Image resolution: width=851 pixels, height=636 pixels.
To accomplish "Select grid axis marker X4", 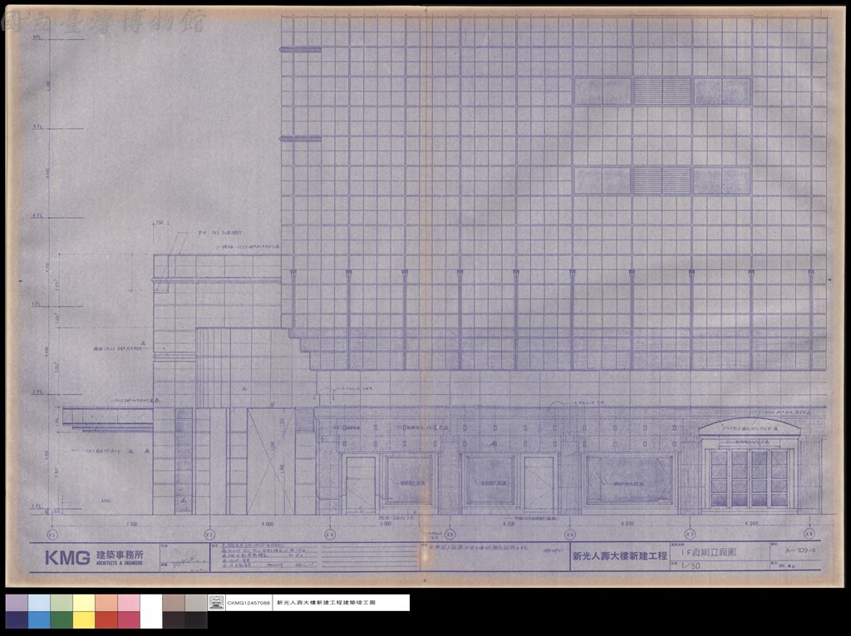I will click(329, 534).
